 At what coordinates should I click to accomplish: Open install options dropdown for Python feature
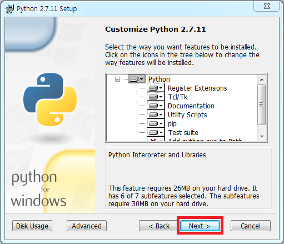point(137,79)
